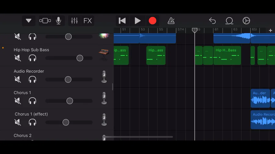Solo the Chorus 1 track
Image resolution: width=275 pixels, height=154 pixels.
click(32, 101)
